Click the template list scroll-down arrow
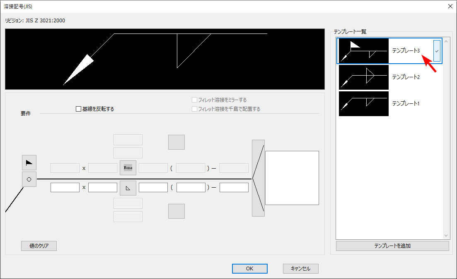Viewport: 457px width, 279px height. tap(446, 235)
